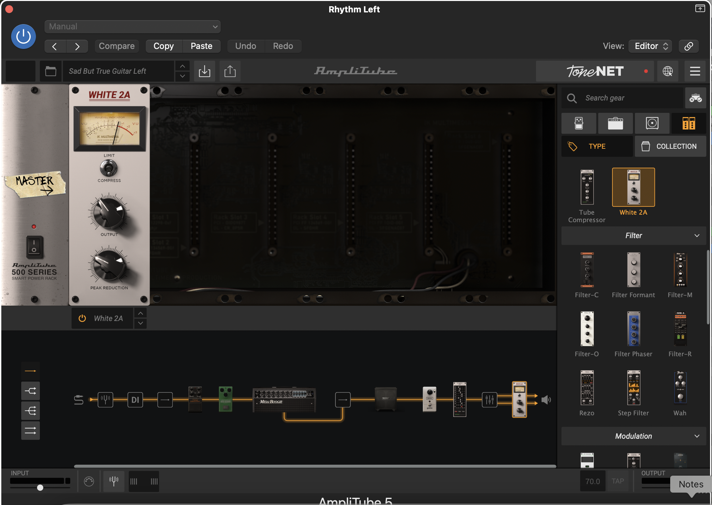Screen dimensions: 712x505
Task: Step to next preset with down chevron
Action: pyautogui.click(x=183, y=76)
